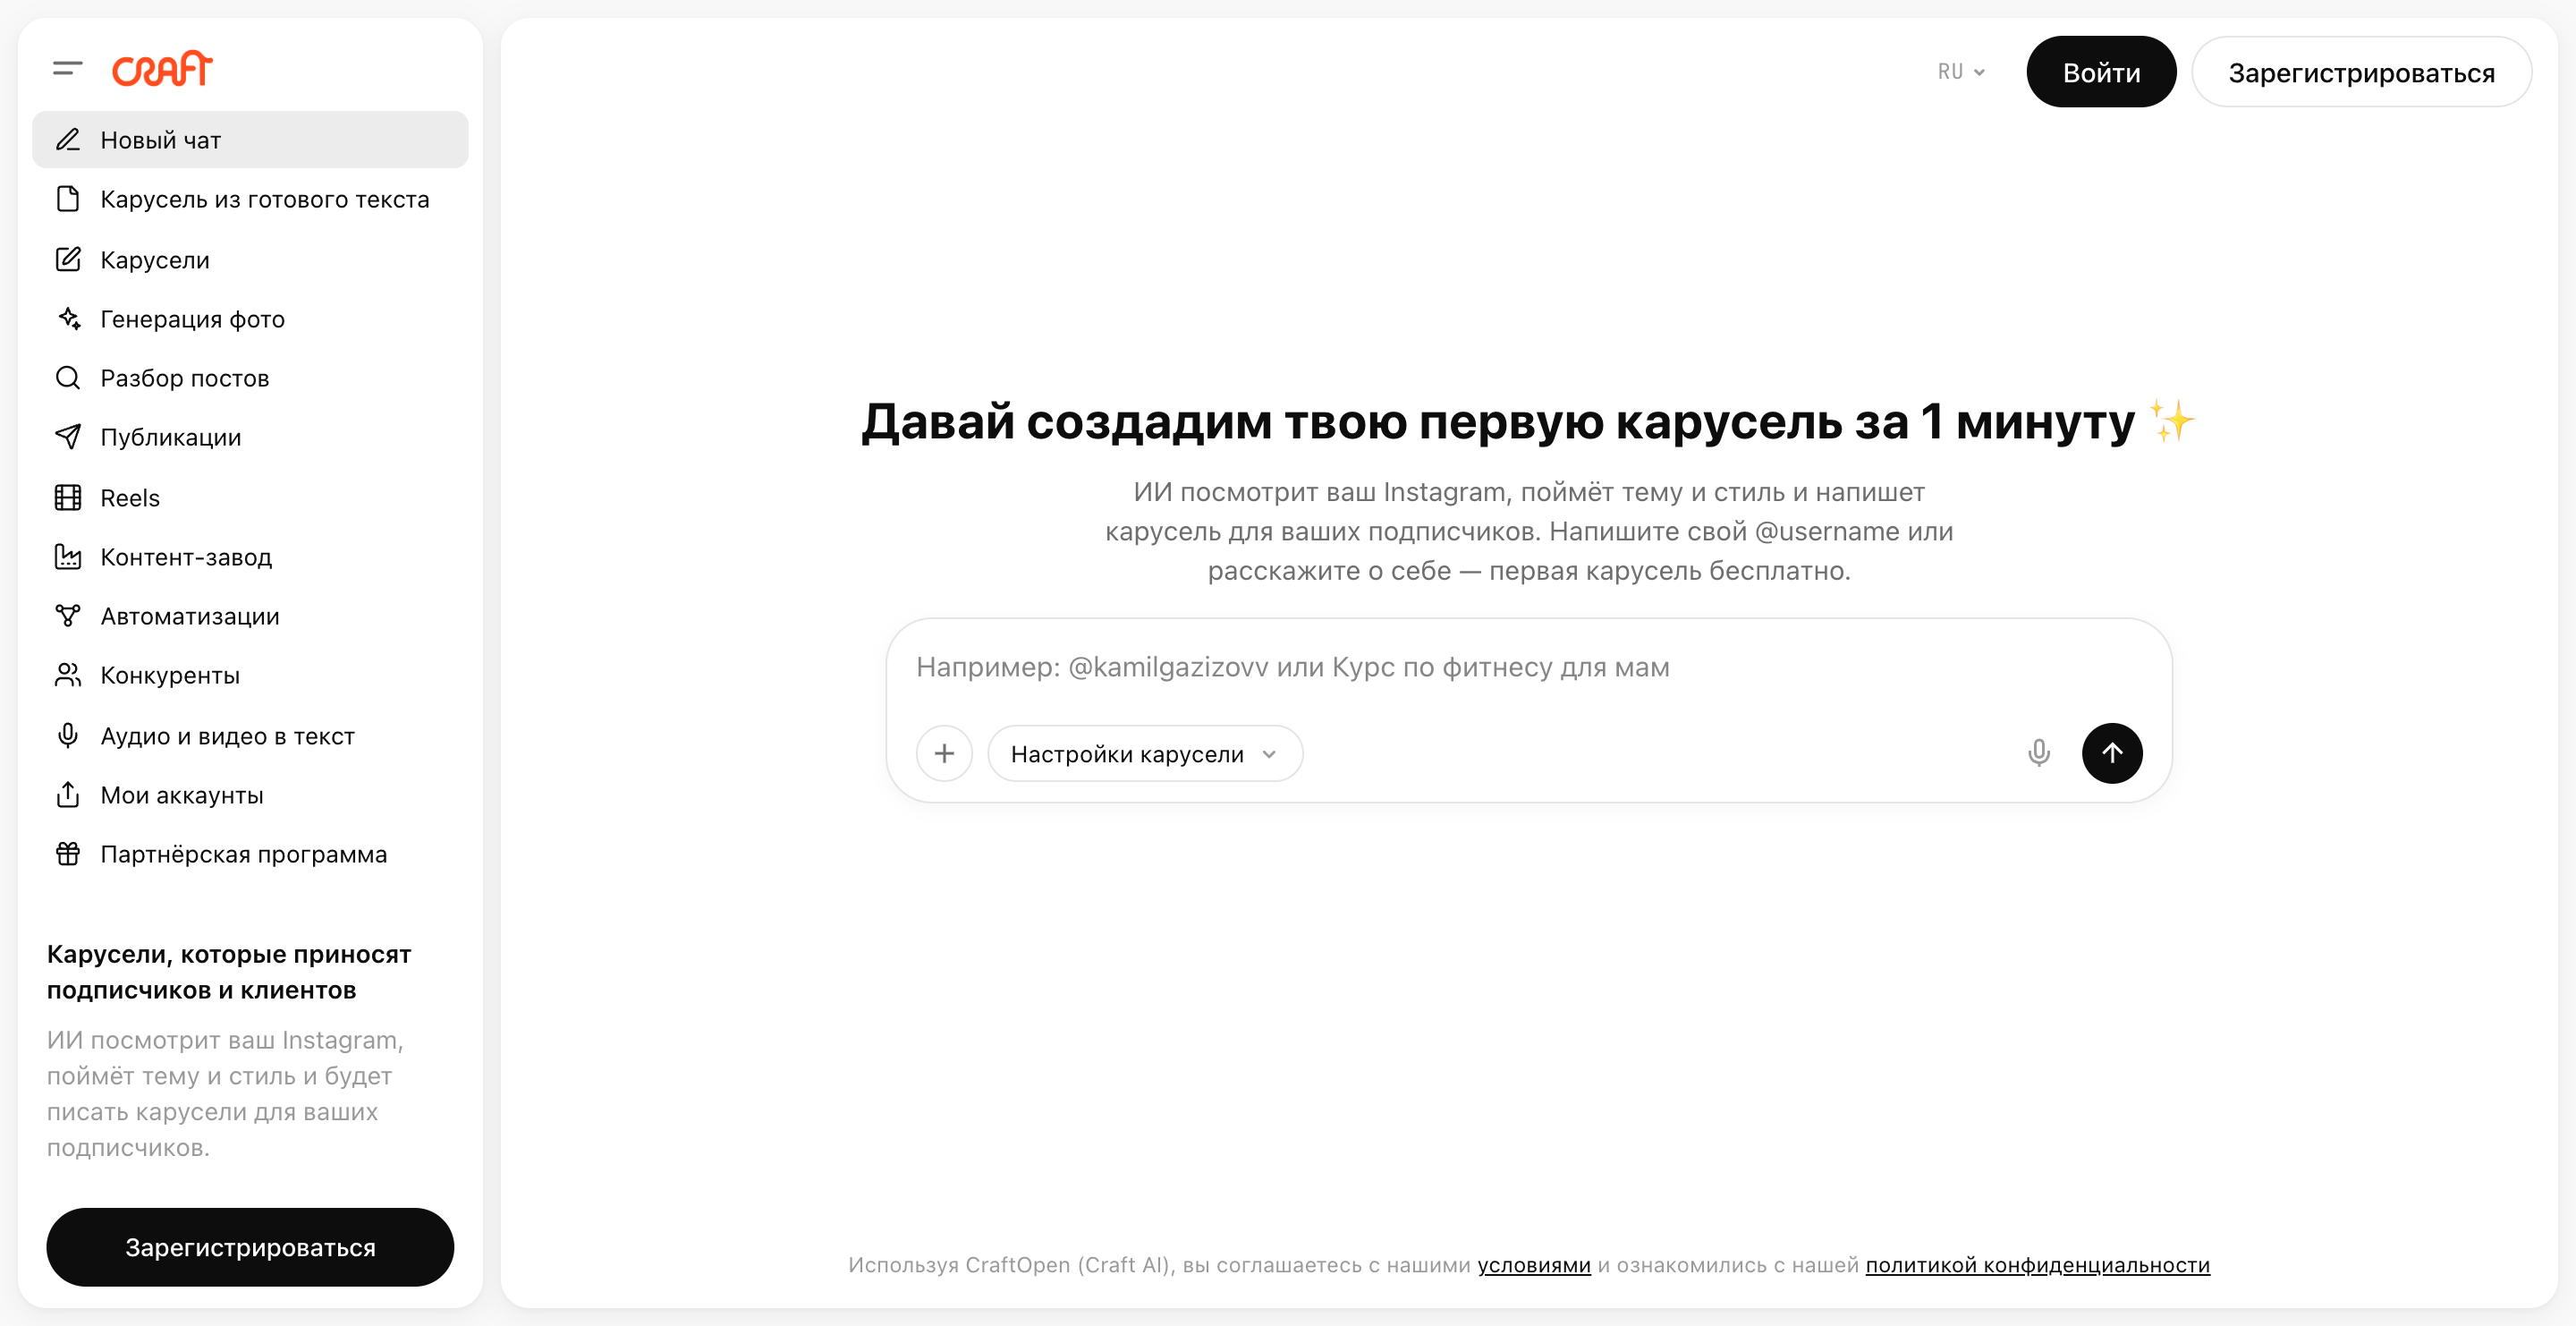Select the Reels label

click(x=130, y=498)
